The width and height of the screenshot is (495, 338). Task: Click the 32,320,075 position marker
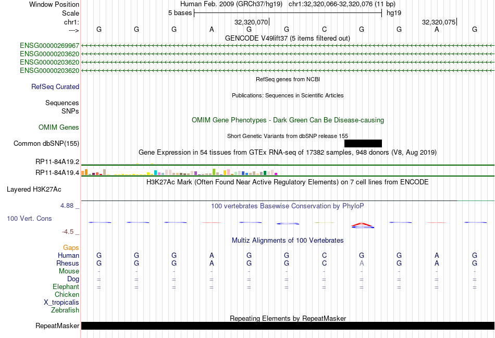(439, 22)
